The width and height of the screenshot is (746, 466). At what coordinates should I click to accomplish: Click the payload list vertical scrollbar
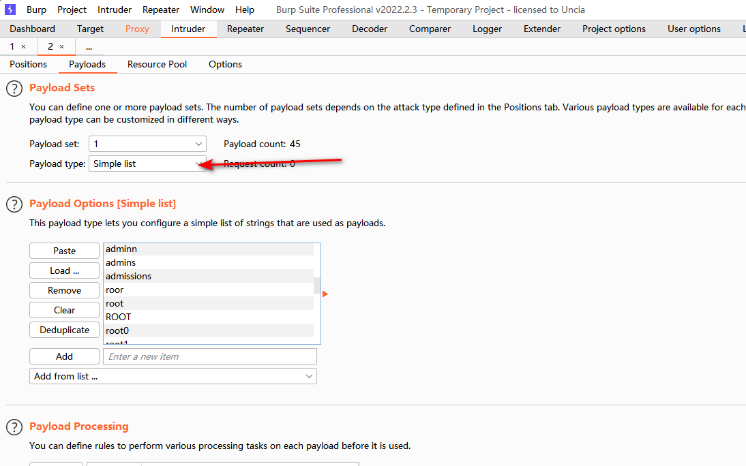pos(317,285)
